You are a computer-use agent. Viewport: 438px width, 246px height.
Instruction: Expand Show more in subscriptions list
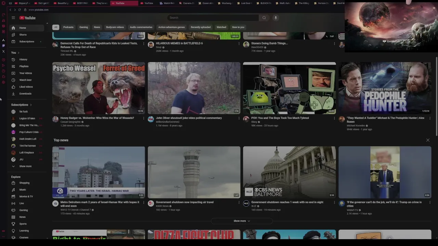tap(25, 166)
